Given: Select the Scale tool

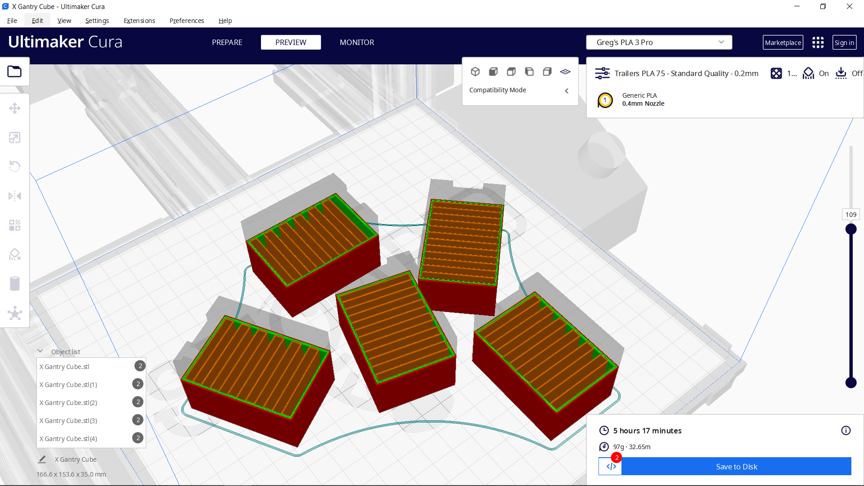Looking at the screenshot, I should point(15,137).
